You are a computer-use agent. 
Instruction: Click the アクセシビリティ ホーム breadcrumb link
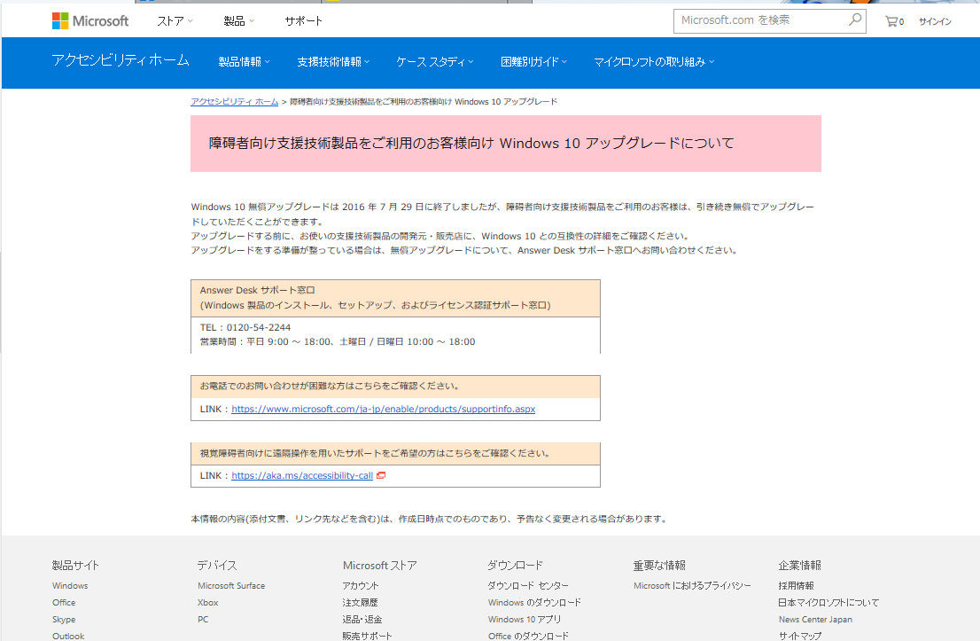pyautogui.click(x=235, y=101)
